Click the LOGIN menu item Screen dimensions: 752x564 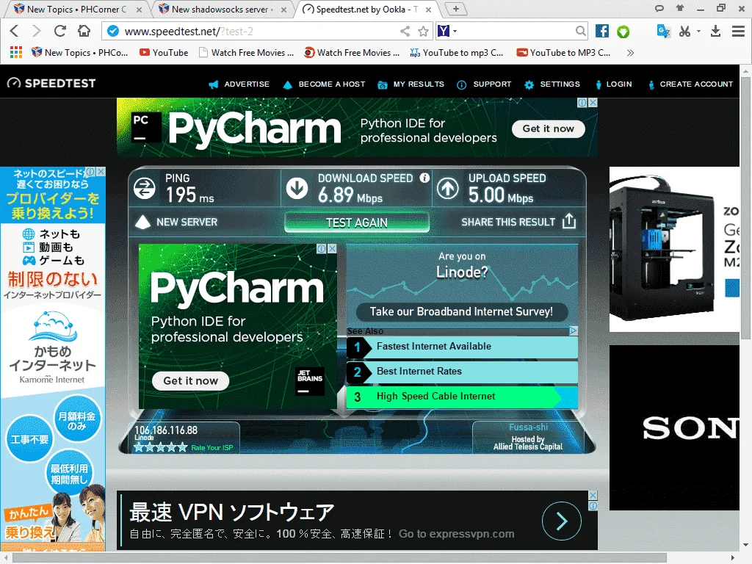click(613, 84)
